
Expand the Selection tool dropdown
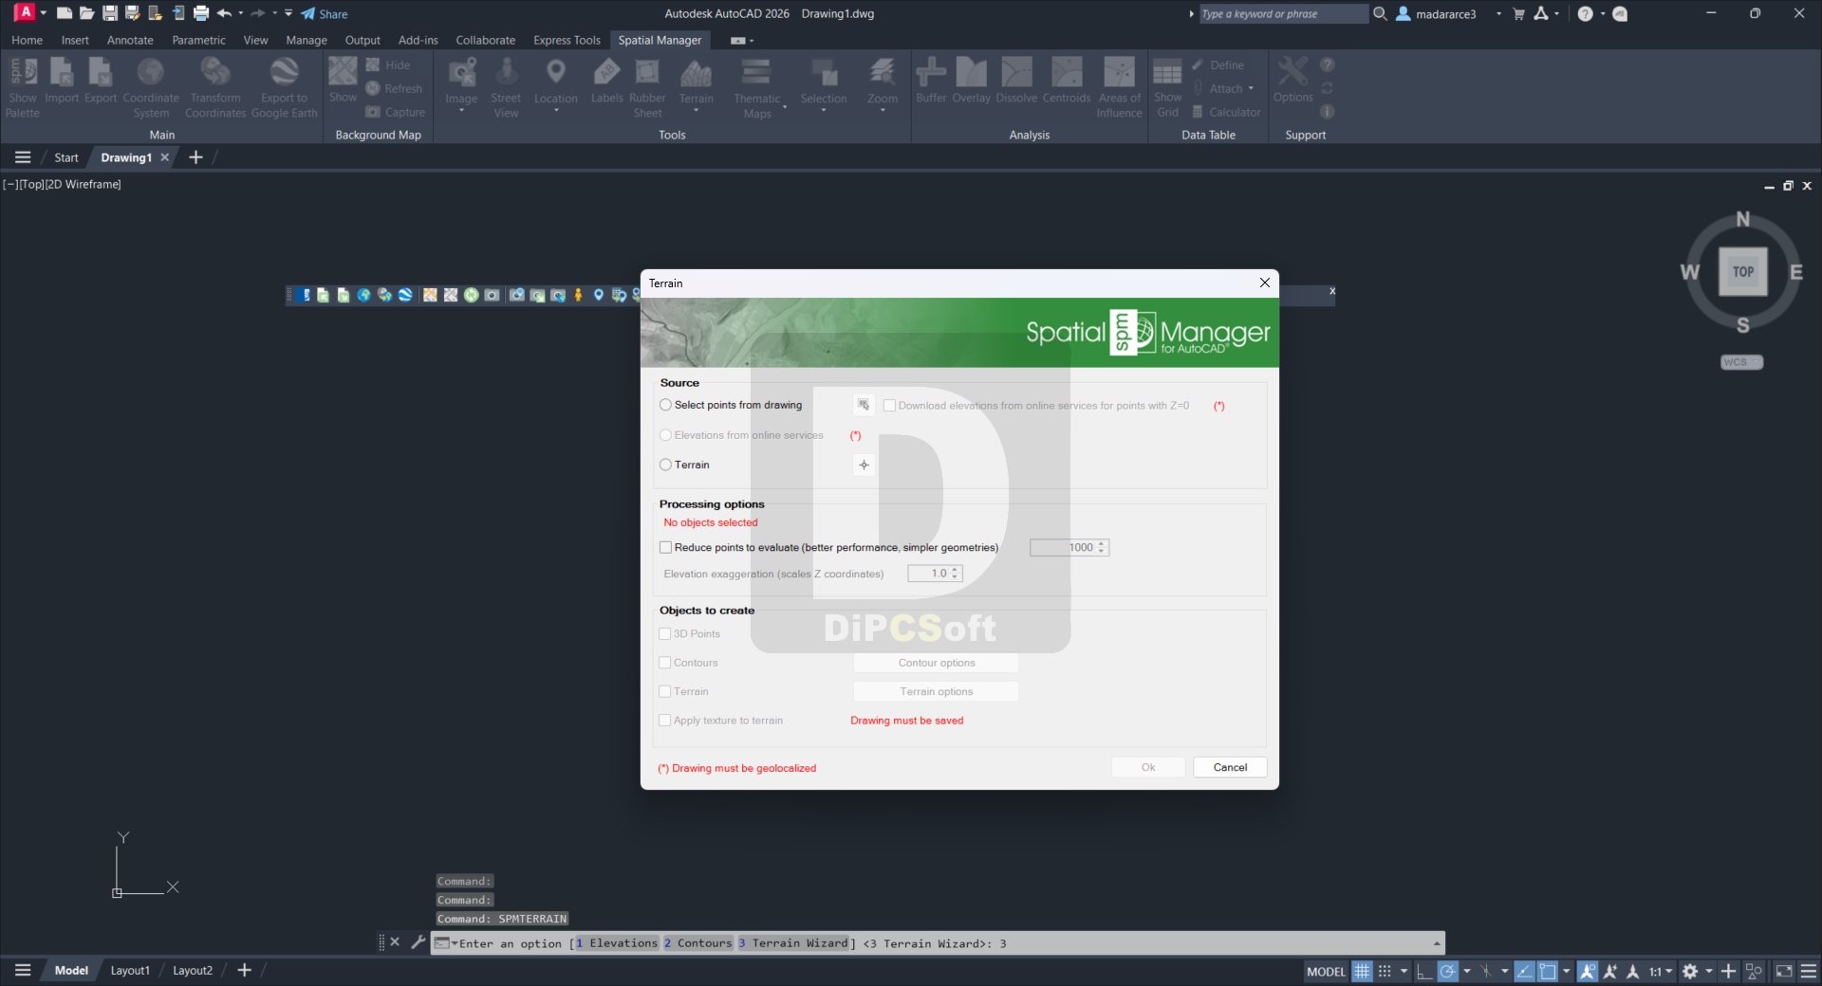[824, 111]
